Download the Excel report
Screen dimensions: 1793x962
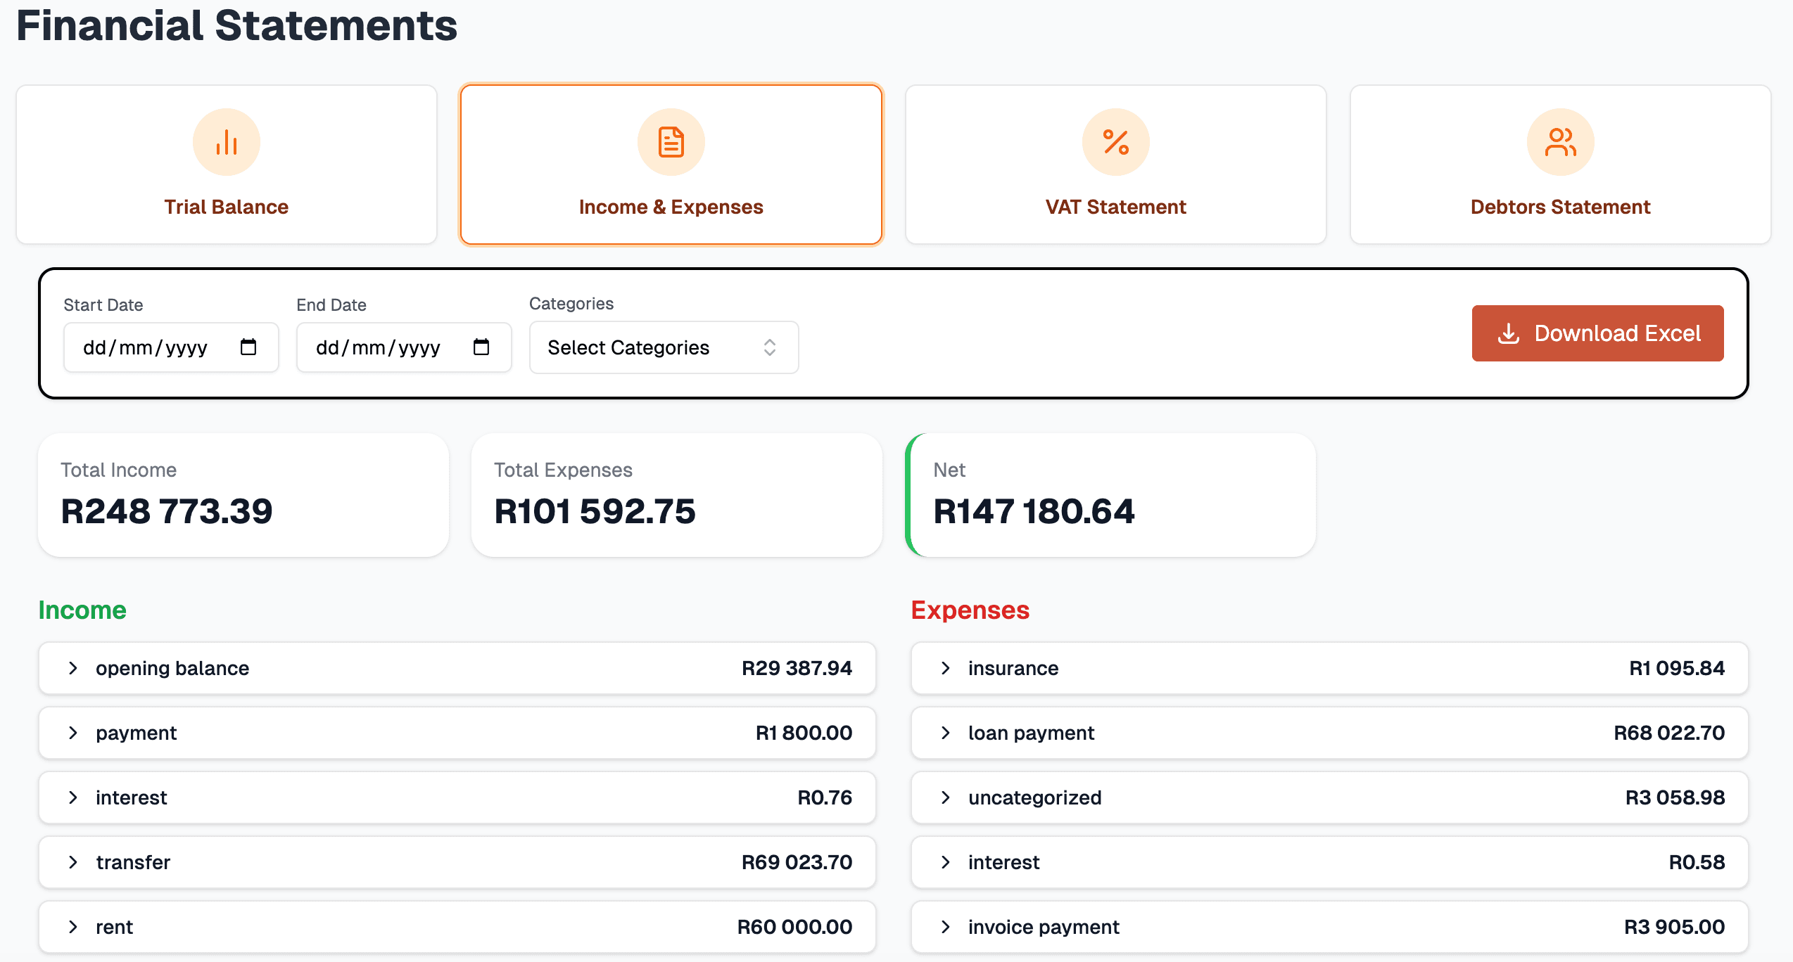(1598, 333)
